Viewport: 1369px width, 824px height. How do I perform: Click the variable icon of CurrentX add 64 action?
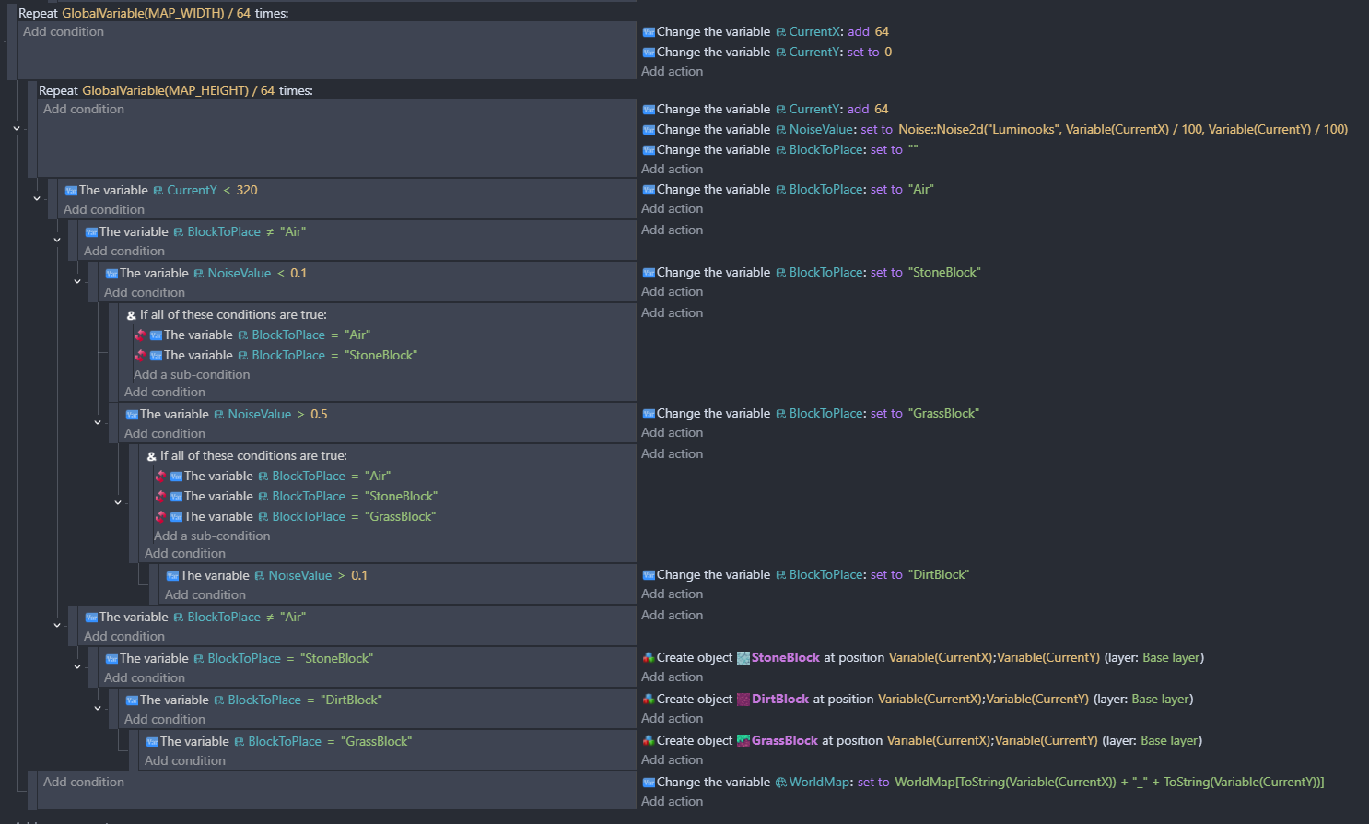click(x=649, y=32)
